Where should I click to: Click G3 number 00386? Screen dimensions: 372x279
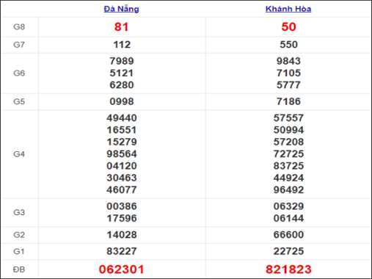[x=122, y=206]
